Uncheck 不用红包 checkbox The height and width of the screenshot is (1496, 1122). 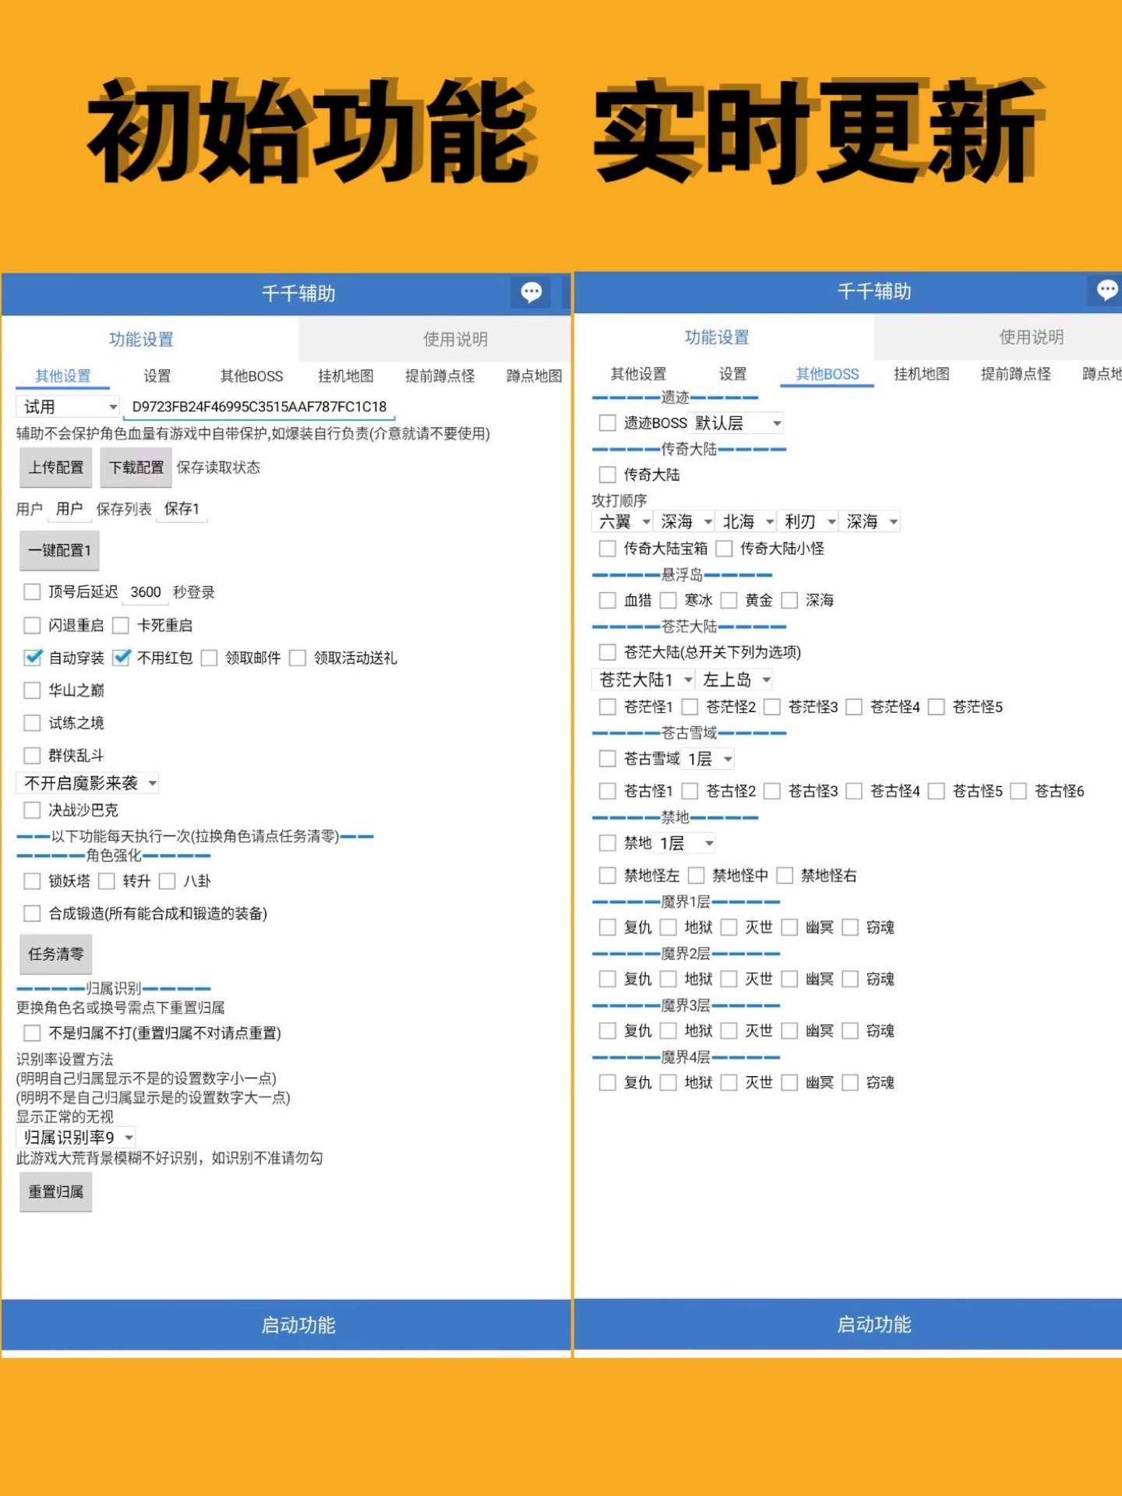point(121,658)
